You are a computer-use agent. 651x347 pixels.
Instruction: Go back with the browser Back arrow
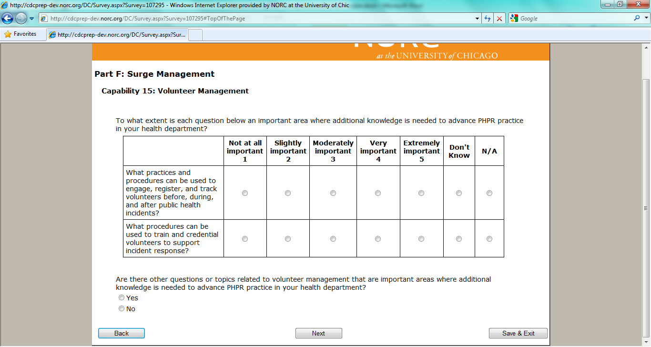click(x=8, y=19)
